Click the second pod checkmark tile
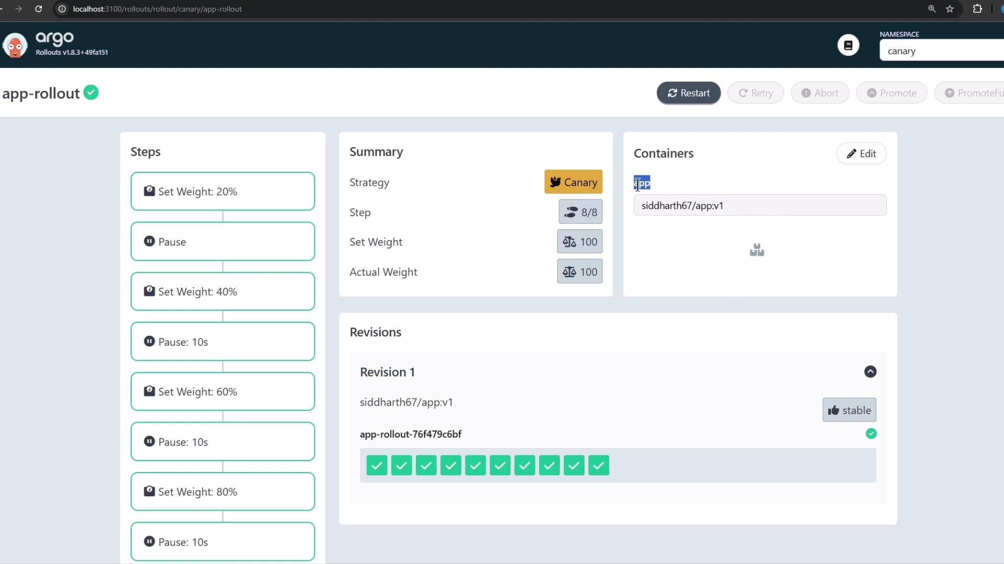This screenshot has width=1004, height=564. pyautogui.click(x=402, y=465)
